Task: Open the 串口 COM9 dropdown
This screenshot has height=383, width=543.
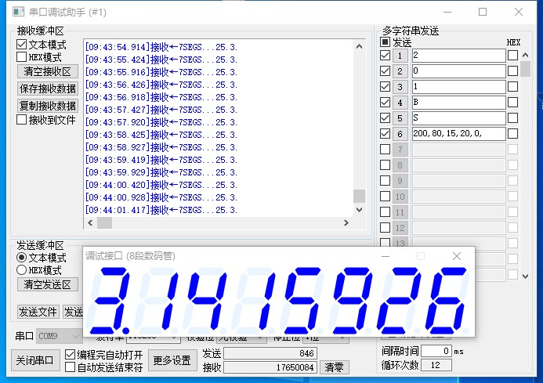Action: tap(59, 336)
